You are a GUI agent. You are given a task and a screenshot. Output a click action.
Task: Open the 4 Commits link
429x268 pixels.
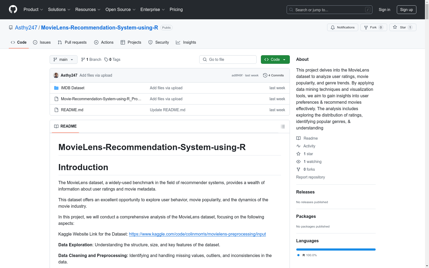pyautogui.click(x=273, y=75)
